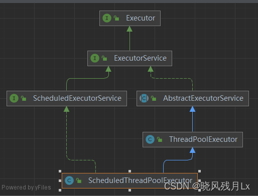Viewport: 258px width, 196px height.
Task: Select the Executor interface node
Action: (x=130, y=18)
